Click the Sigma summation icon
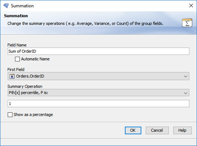197x146 pixels. (x=187, y=23)
